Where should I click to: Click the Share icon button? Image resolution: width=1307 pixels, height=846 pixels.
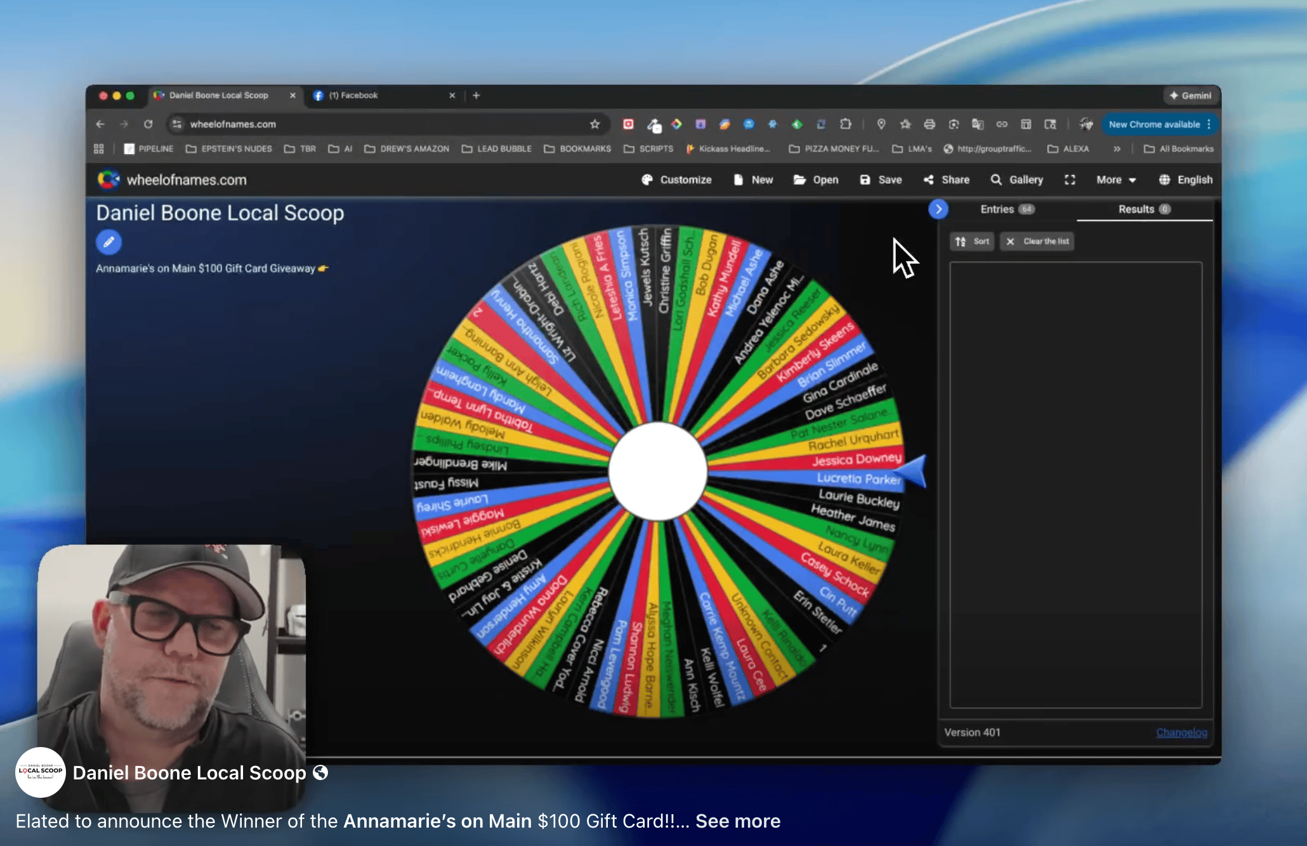coord(929,179)
